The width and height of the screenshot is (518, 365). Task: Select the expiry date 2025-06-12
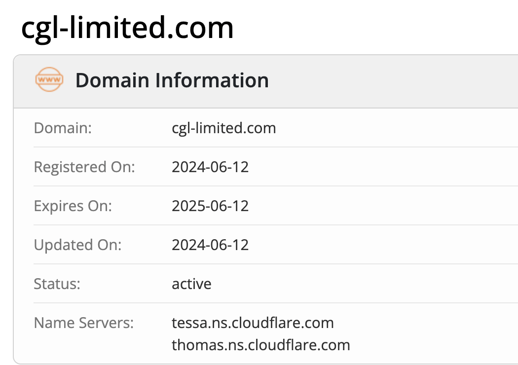tap(210, 206)
